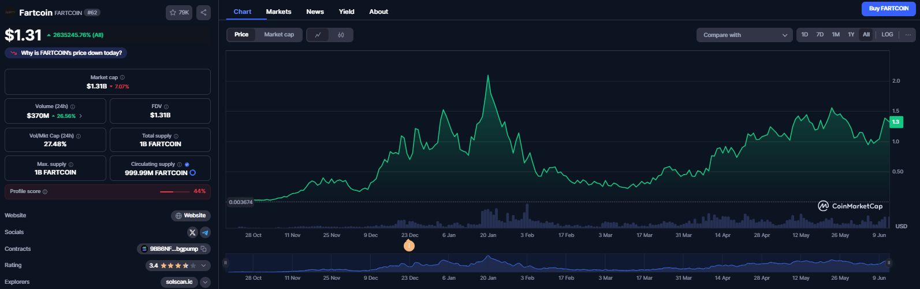Click the FDV info icon
Screen dimensions: 920x289
tap(166, 106)
